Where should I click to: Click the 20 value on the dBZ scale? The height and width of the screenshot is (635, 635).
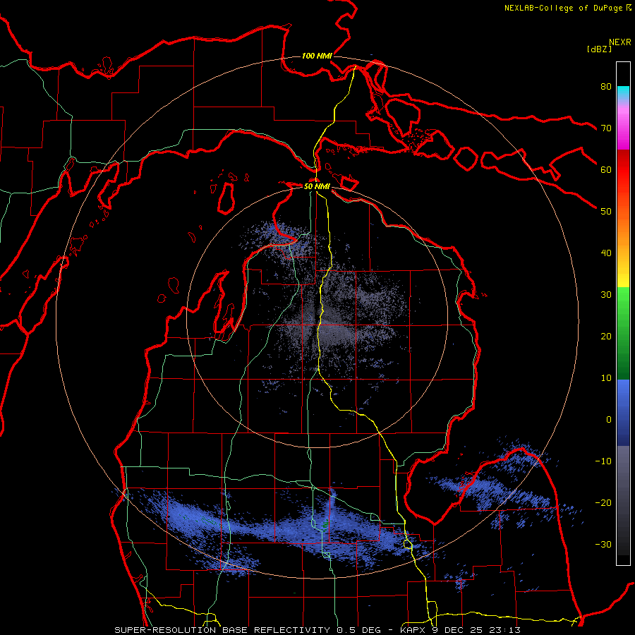pos(606,336)
